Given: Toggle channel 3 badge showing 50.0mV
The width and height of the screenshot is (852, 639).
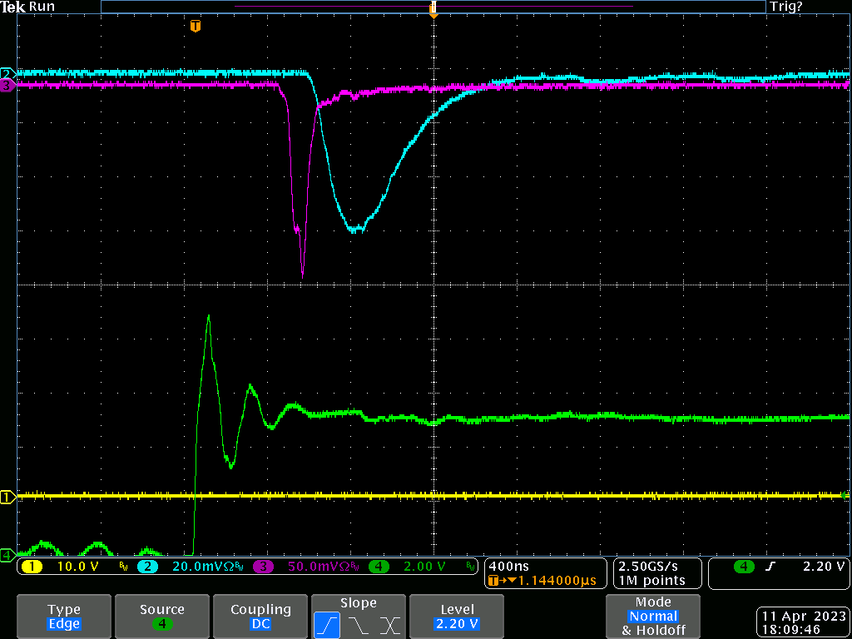Looking at the screenshot, I should click(x=263, y=567).
